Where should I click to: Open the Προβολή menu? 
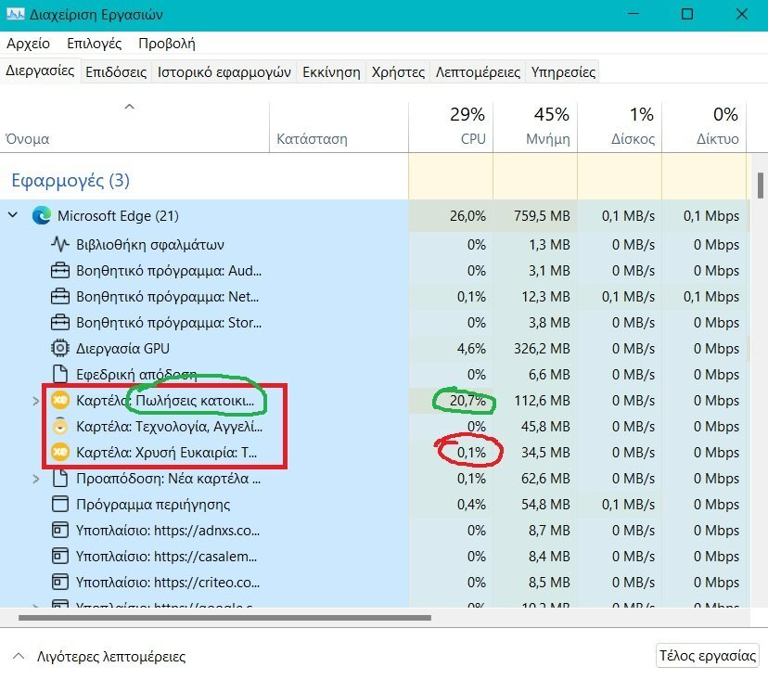point(167,43)
